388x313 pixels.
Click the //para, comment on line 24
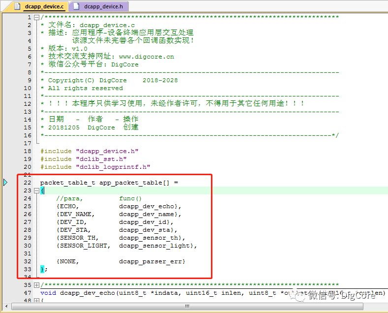click(x=69, y=199)
